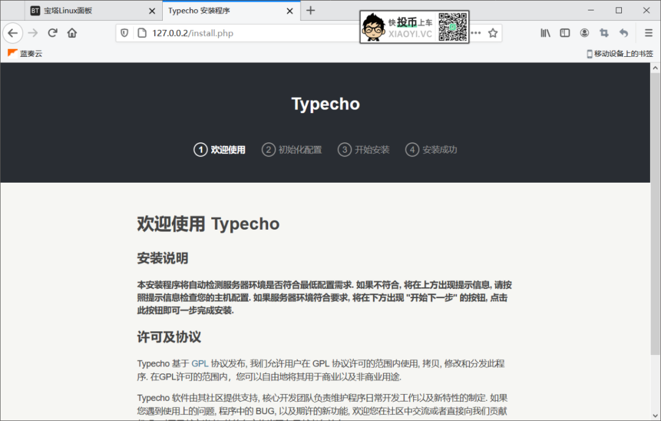Click the page vertical scrollbar thumb
Image resolution: width=661 pixels, height=421 pixels.
[x=655, y=214]
